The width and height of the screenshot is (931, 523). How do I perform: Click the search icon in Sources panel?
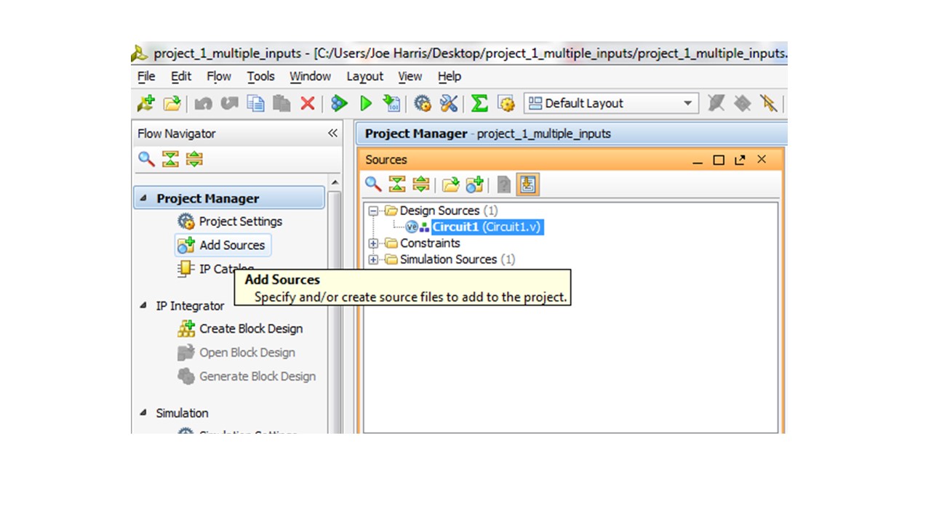(373, 185)
